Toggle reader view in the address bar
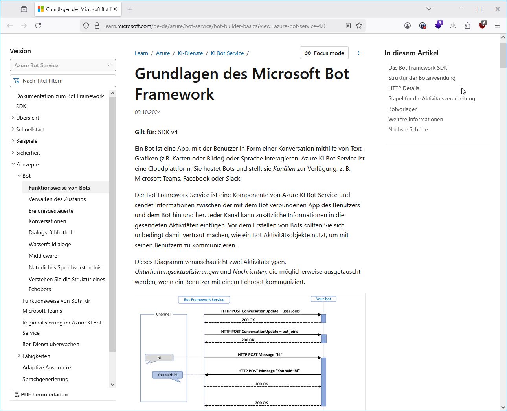The width and height of the screenshot is (507, 411). [x=348, y=26]
